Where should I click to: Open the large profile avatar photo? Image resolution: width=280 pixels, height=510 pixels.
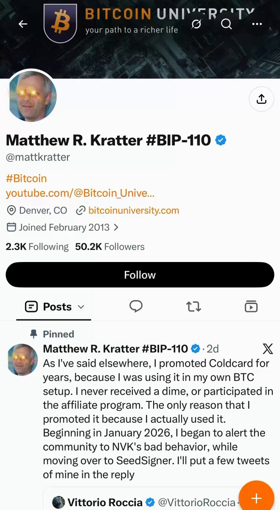32,96
